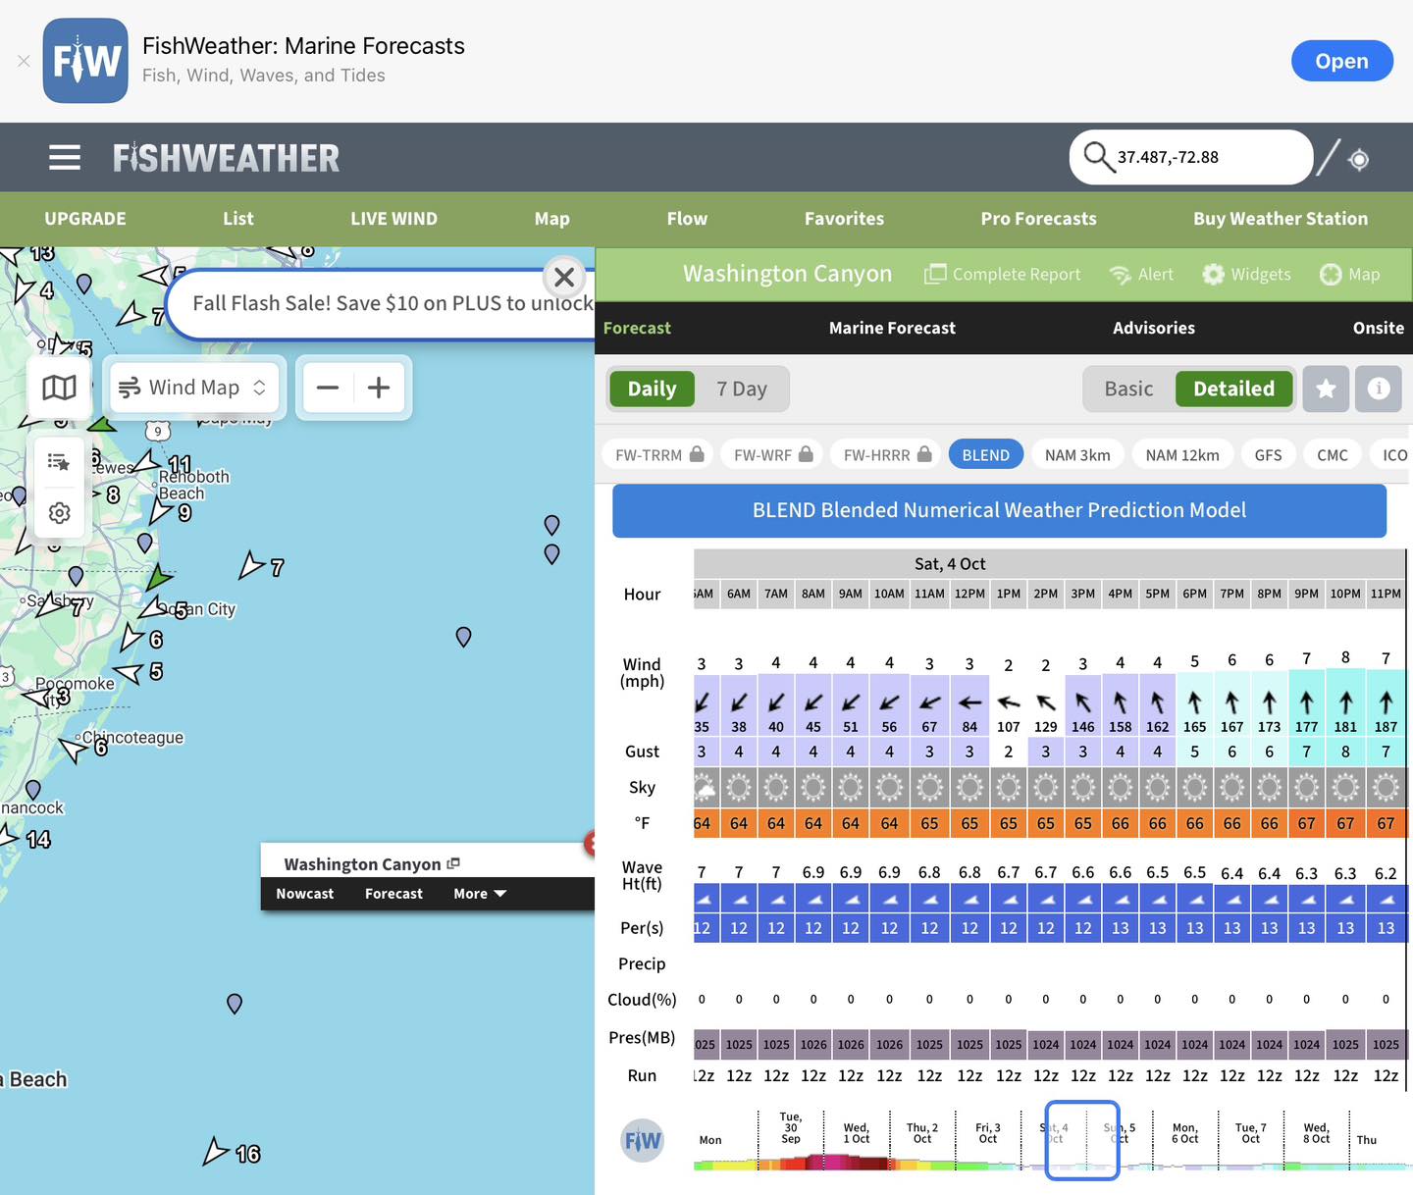Select the NAM 3km model
This screenshot has width=1413, height=1195.
(1077, 455)
